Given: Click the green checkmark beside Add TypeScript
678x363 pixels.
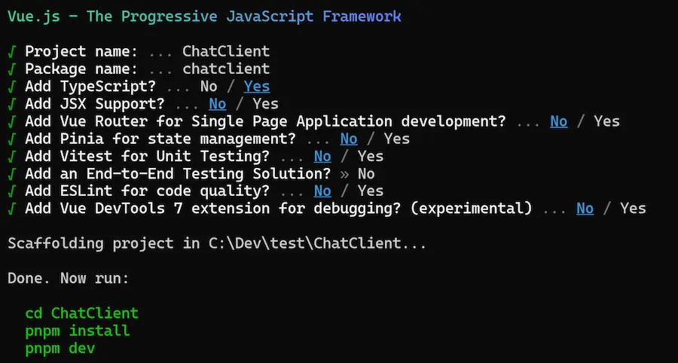Looking at the screenshot, I should click(x=12, y=87).
